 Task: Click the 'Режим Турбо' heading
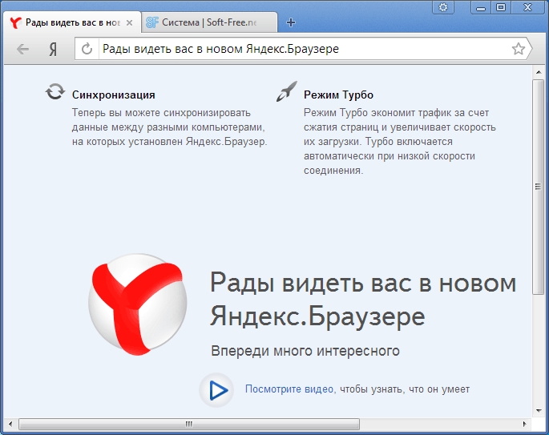point(338,95)
